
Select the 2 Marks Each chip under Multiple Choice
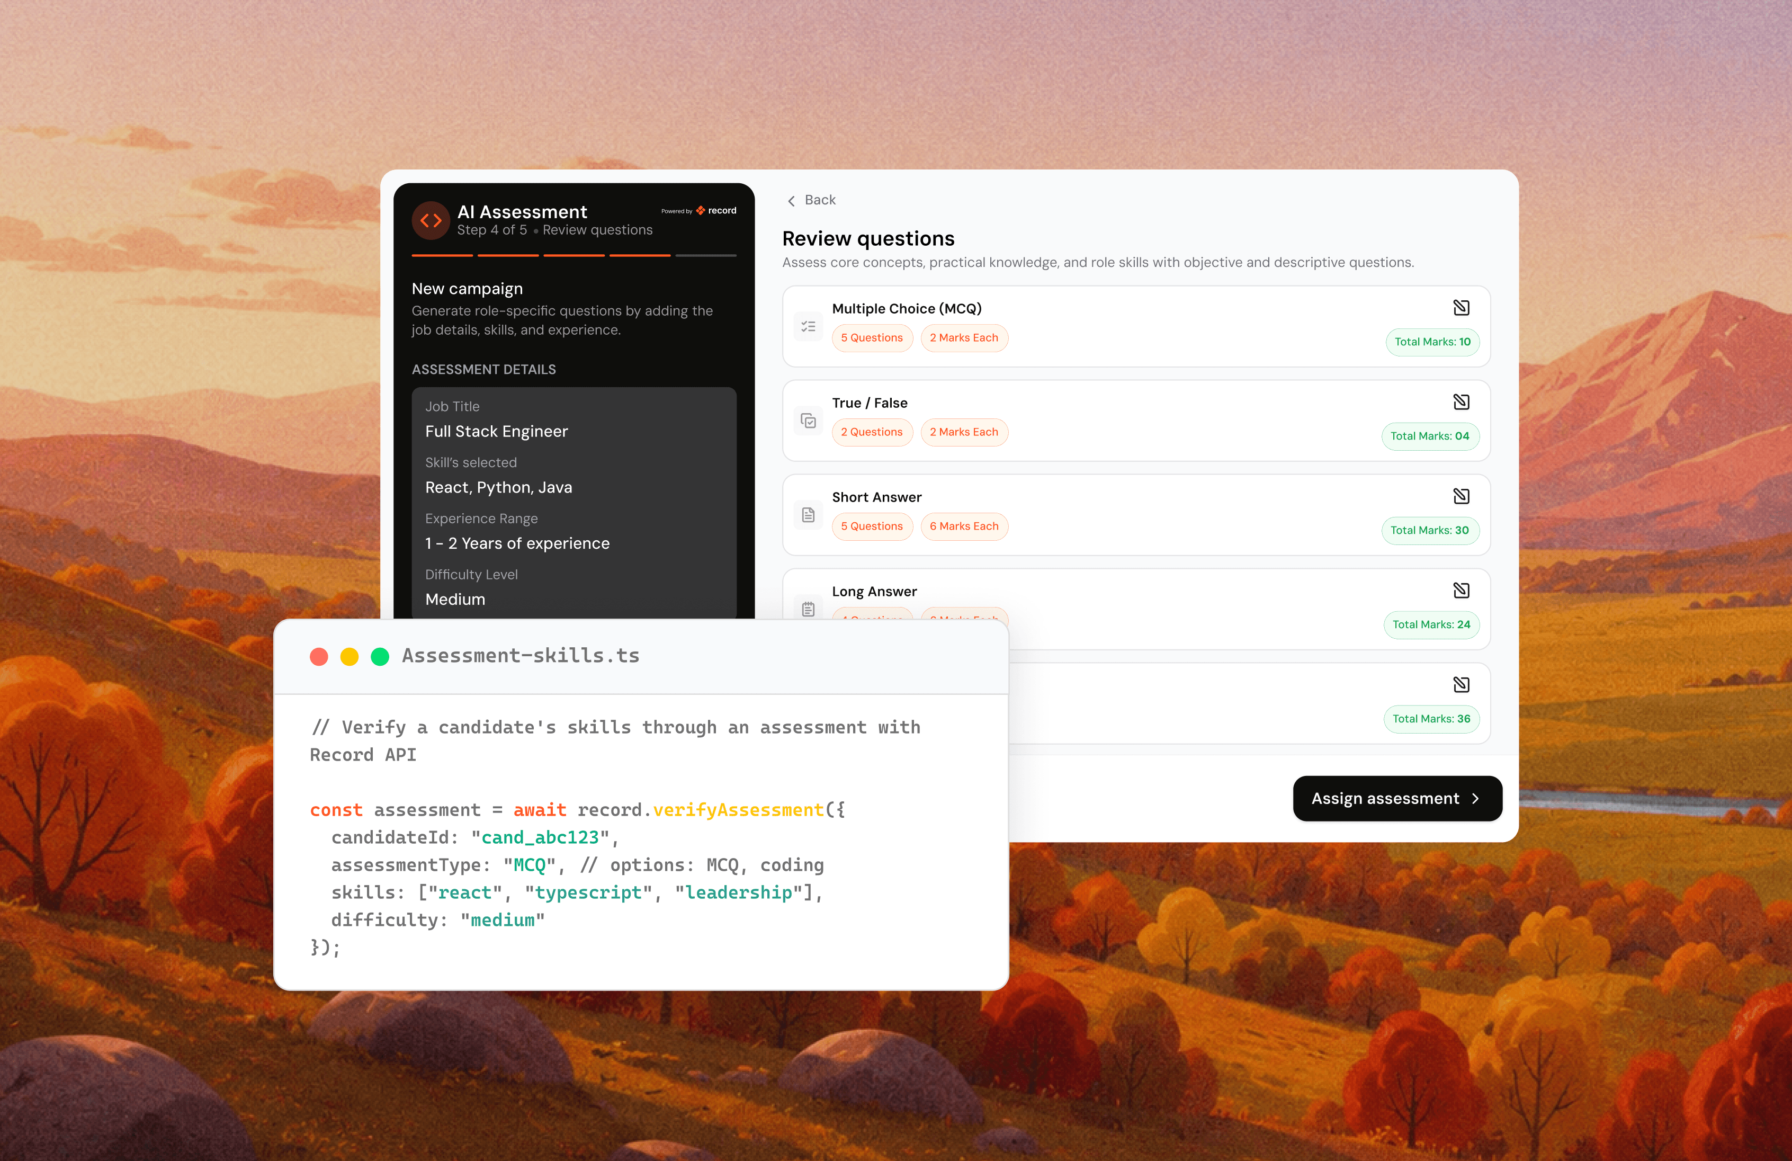tap(964, 338)
